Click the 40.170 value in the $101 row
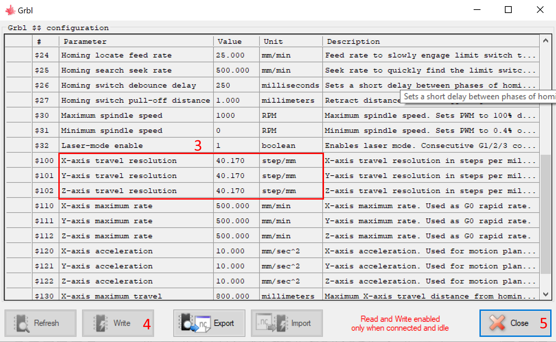This screenshot has height=342, width=556. coord(236,176)
